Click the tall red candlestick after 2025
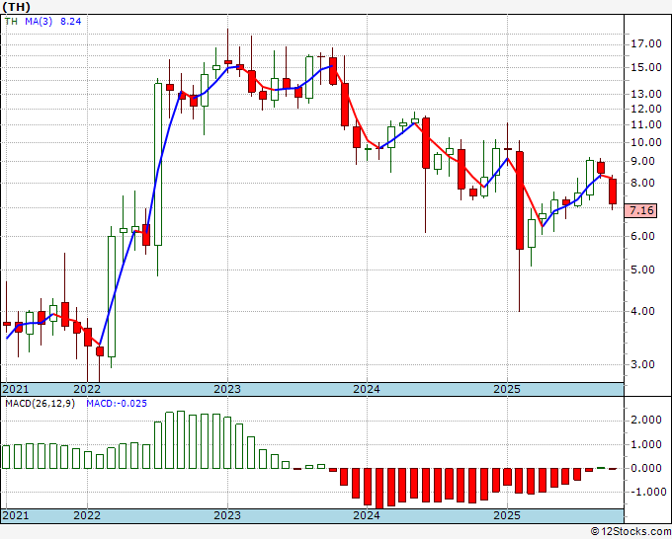The image size is (672, 539). click(520, 200)
